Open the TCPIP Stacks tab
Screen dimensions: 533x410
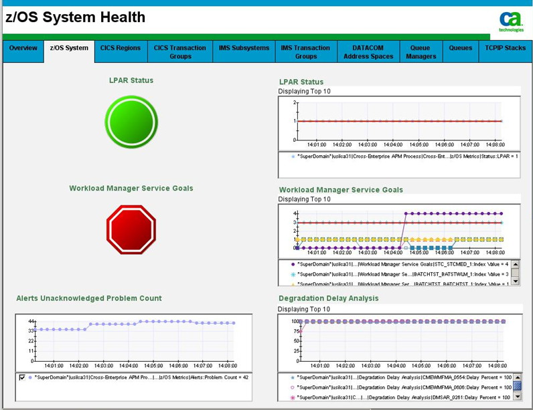(505, 52)
